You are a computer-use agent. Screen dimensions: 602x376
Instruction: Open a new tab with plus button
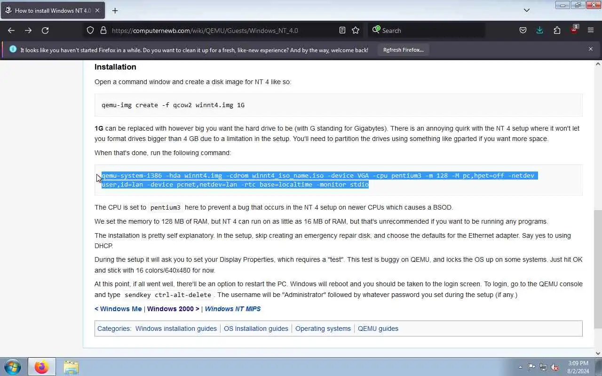tap(115, 10)
